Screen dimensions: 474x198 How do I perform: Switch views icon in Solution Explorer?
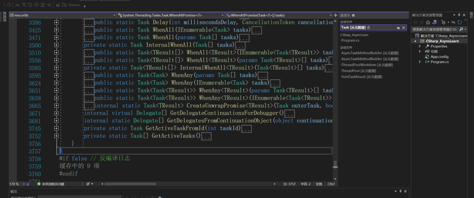pyautogui.click(x=434, y=22)
